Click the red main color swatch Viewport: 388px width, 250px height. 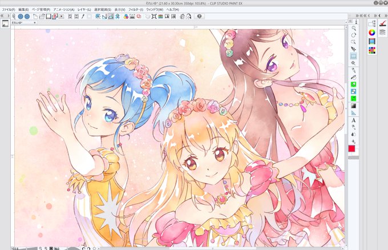pos(351,148)
